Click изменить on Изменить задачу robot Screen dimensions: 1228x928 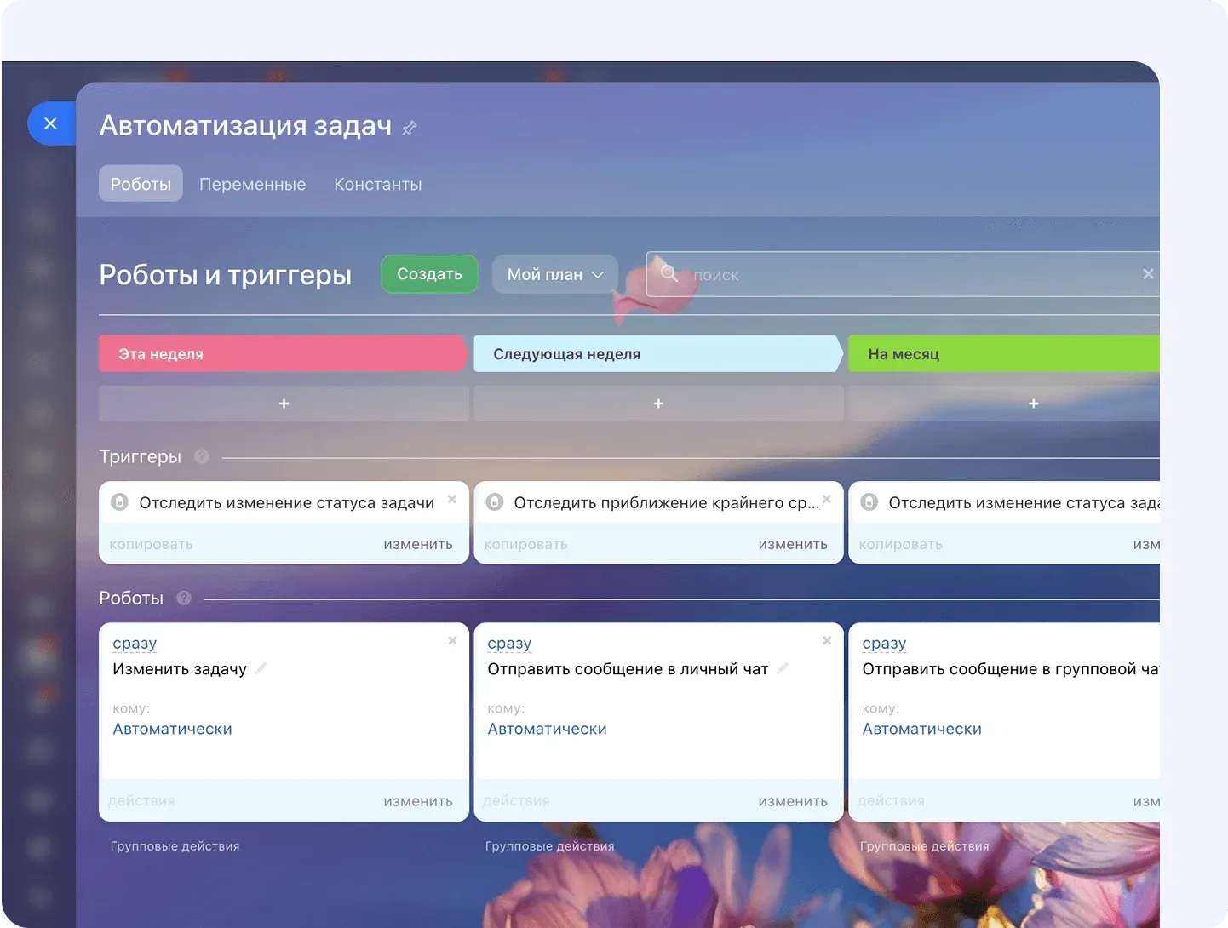(418, 801)
